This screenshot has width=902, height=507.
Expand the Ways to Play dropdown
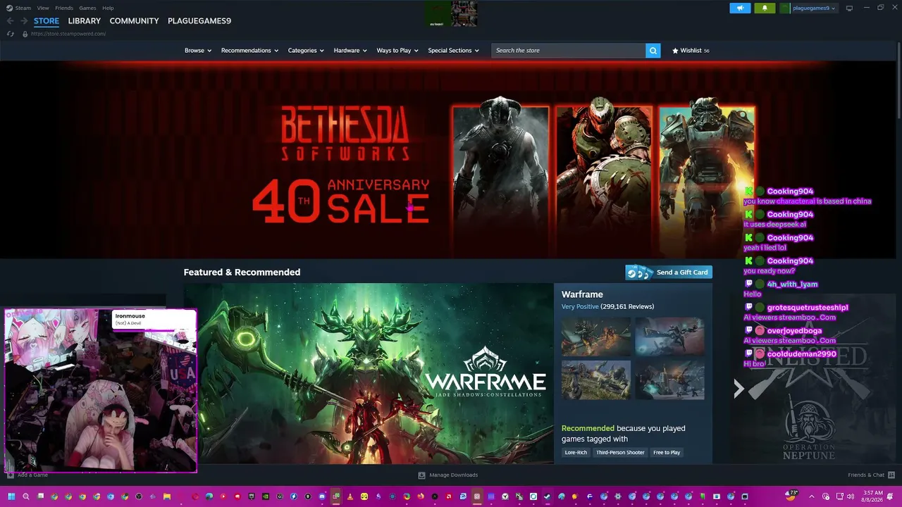click(x=397, y=51)
